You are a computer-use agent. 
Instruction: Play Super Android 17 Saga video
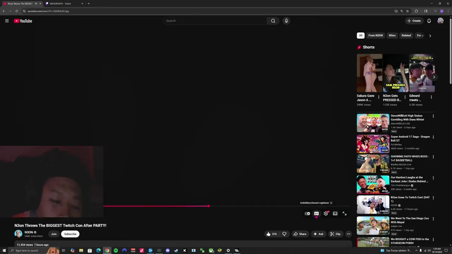coord(373,144)
